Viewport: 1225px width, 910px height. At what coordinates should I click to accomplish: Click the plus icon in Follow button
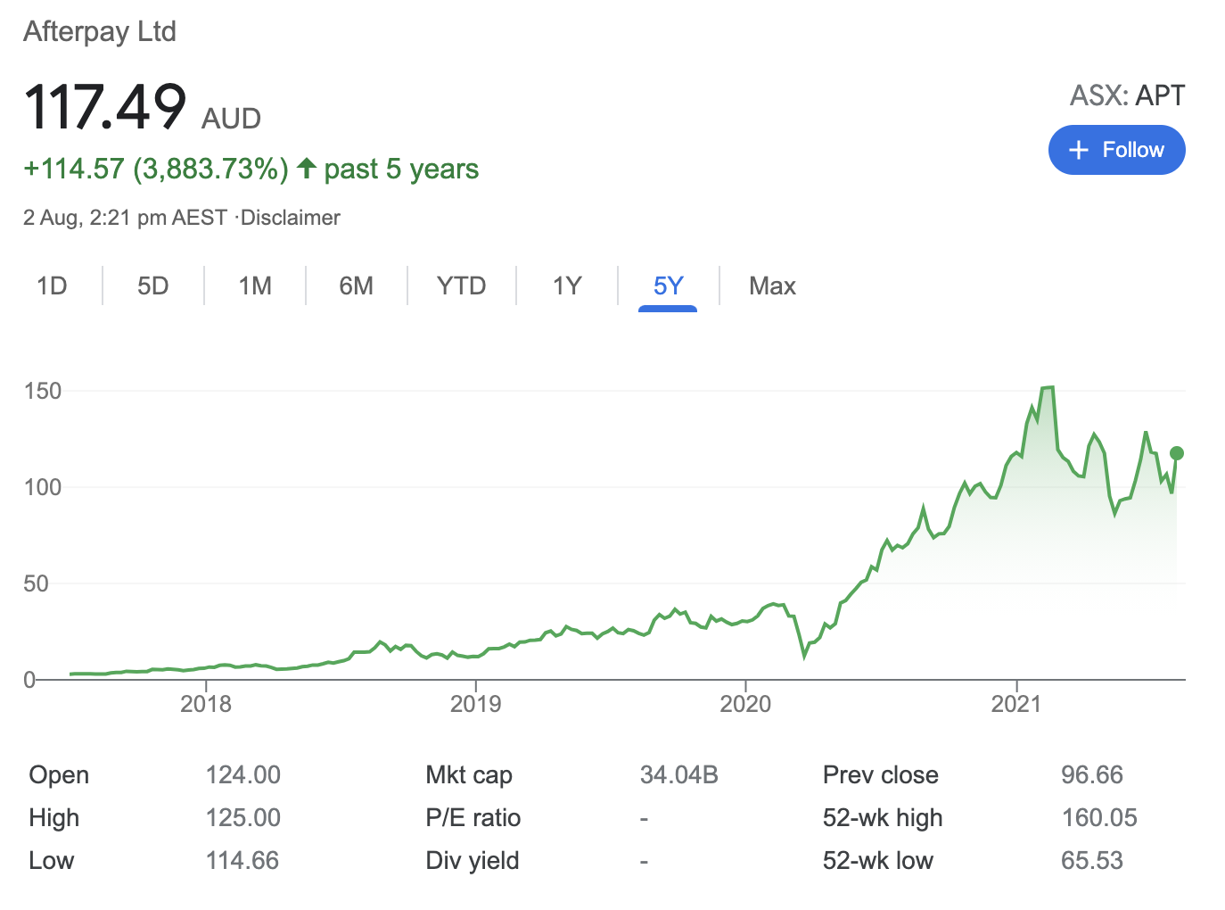[1079, 150]
